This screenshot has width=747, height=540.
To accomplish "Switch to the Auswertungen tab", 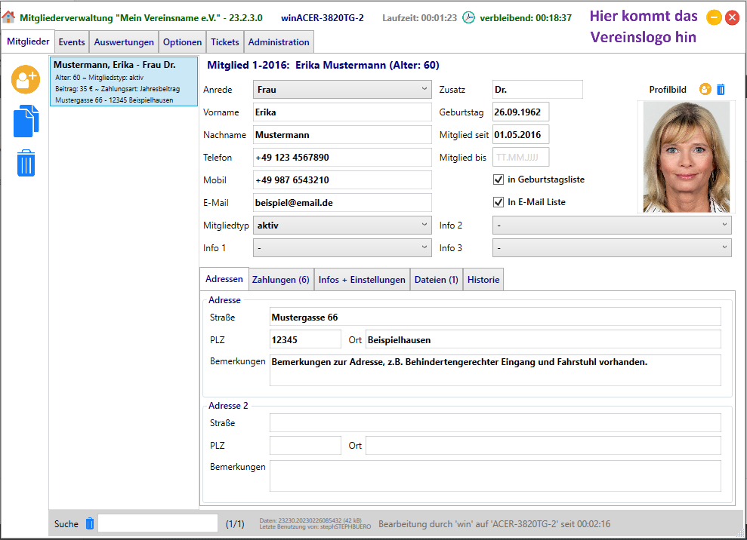I will (124, 42).
